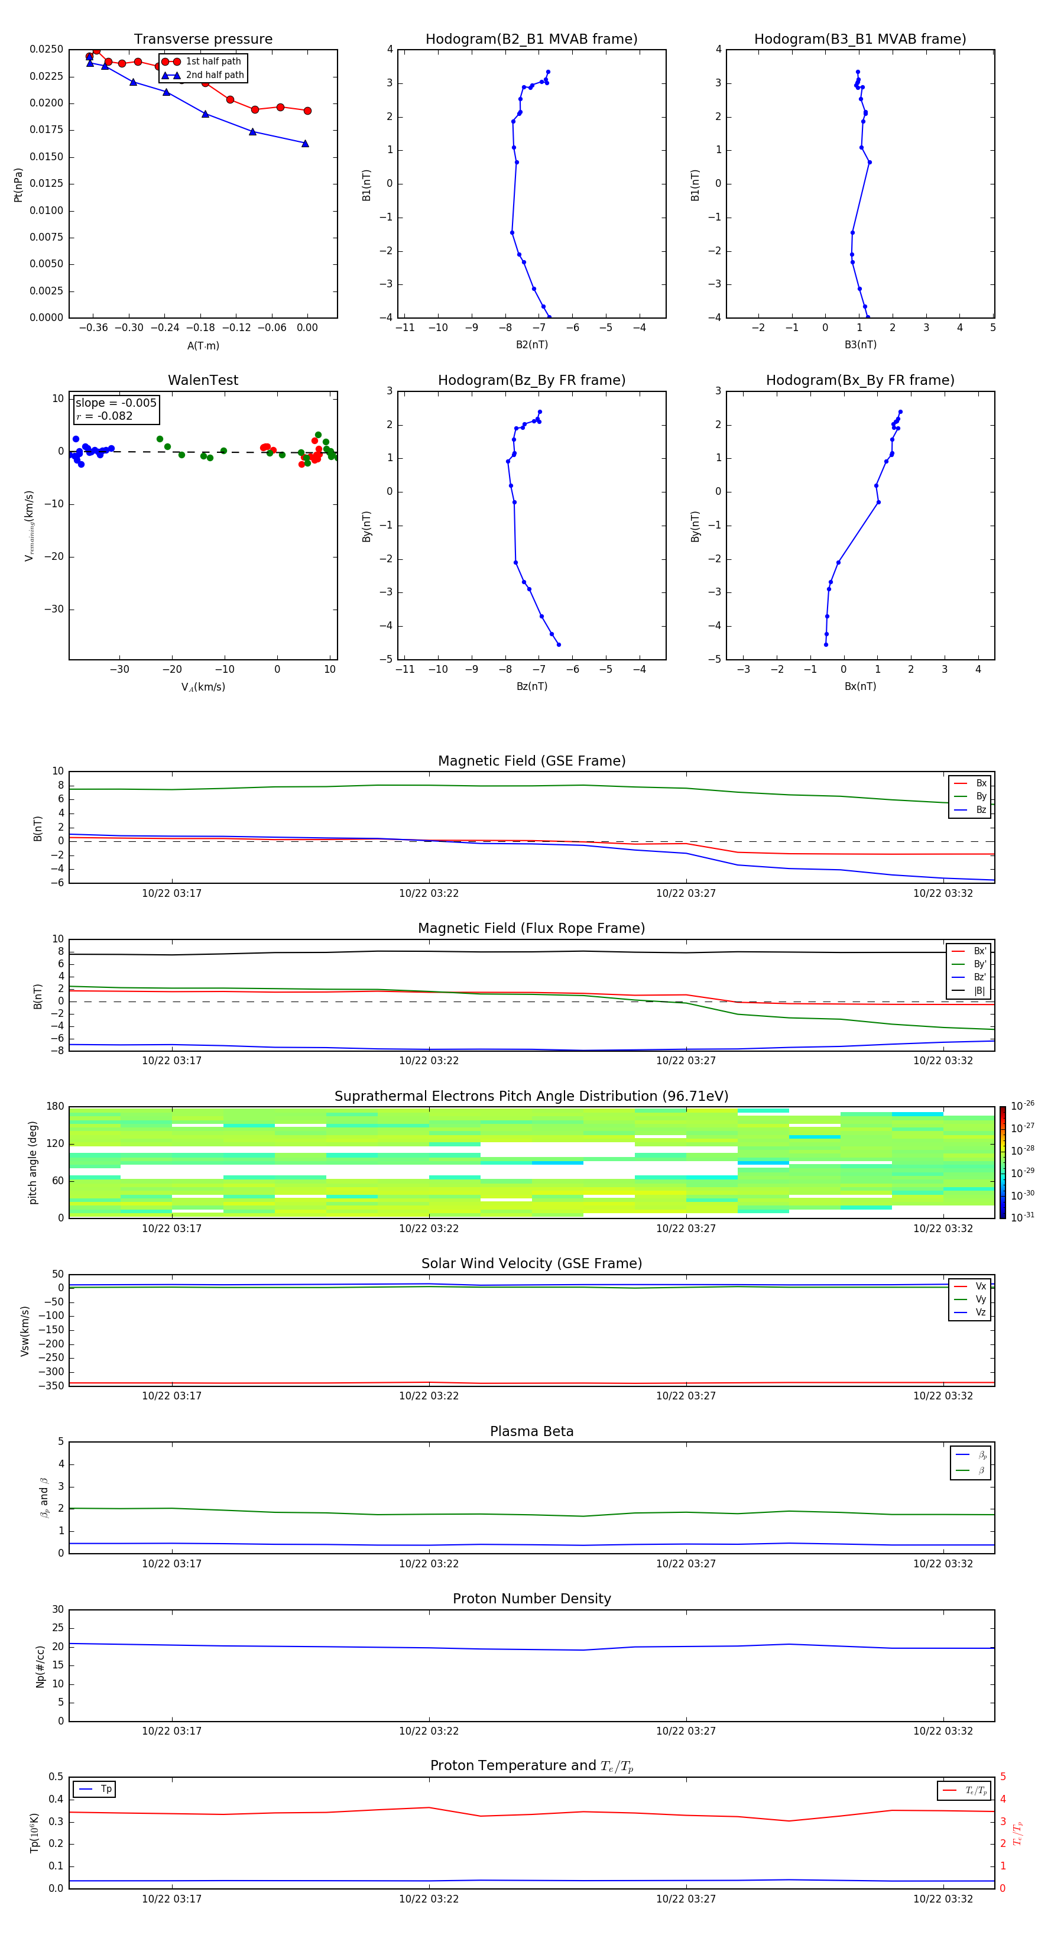
Task: Click the "WalenTest" plot title
Action: [x=203, y=380]
